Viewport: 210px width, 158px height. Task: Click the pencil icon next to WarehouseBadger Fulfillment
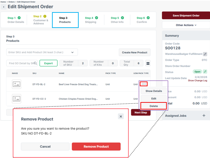[205, 54]
